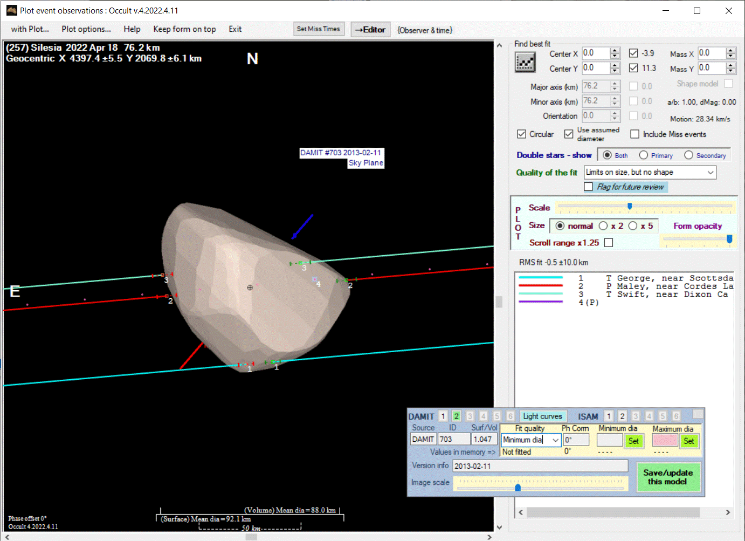Click Save/update this model button
The height and width of the screenshot is (541, 745).
[x=668, y=477]
